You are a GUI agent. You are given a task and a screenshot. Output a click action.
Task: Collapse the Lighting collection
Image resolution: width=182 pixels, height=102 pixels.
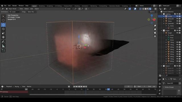click(162, 14)
